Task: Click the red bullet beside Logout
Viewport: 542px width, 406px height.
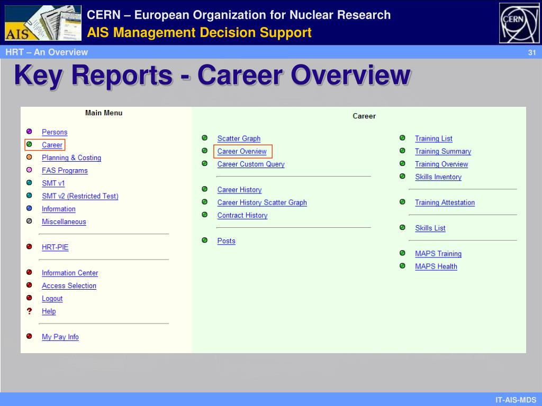Action: coord(29,298)
